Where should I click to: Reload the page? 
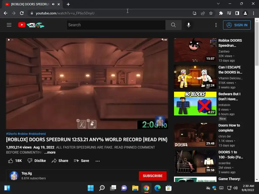pos(22,13)
